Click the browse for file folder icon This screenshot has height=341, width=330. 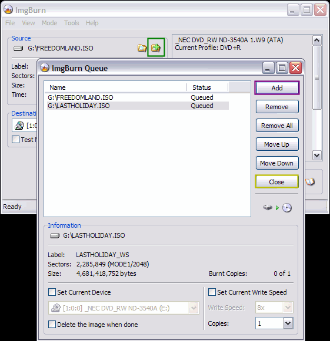pos(142,48)
